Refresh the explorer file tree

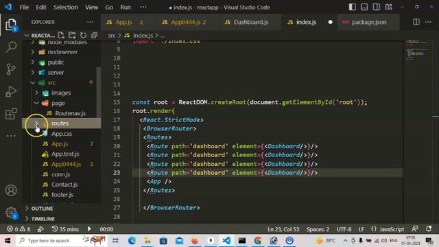point(83,35)
